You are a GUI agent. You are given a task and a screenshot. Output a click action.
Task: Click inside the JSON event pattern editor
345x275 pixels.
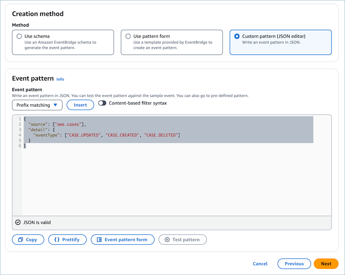[x=172, y=165]
